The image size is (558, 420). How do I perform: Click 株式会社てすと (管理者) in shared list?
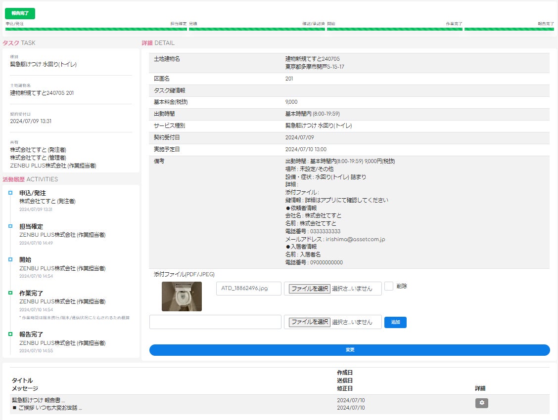coord(38,158)
